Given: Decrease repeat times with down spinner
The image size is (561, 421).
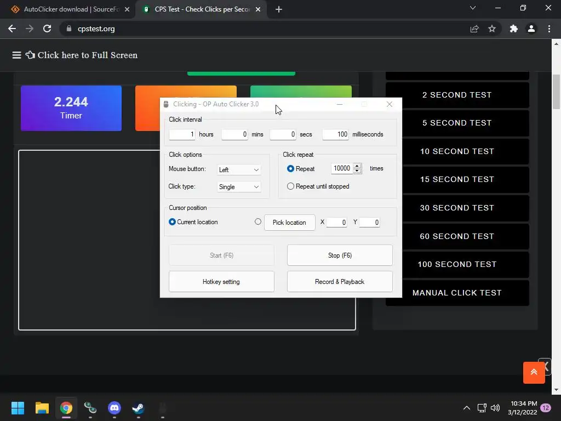Looking at the screenshot, I should coord(357,171).
